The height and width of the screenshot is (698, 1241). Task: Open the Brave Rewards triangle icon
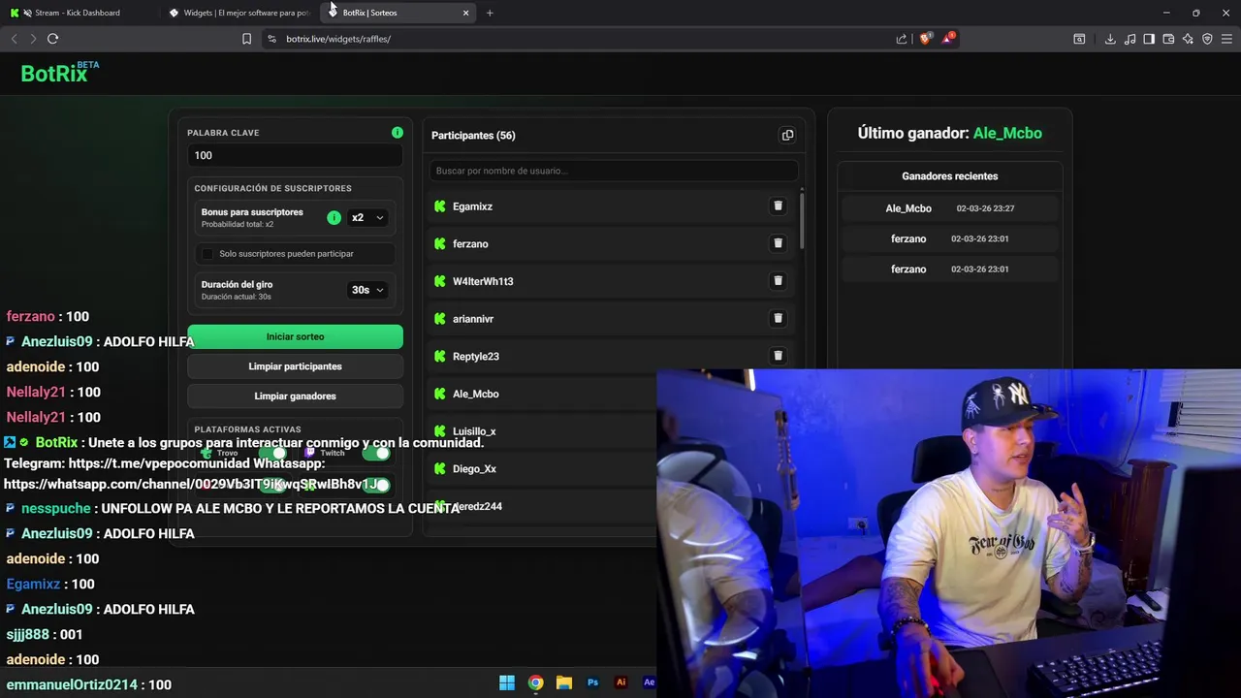coord(948,39)
